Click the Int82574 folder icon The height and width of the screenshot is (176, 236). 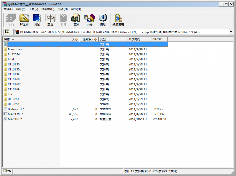pyautogui.click(x=6, y=54)
